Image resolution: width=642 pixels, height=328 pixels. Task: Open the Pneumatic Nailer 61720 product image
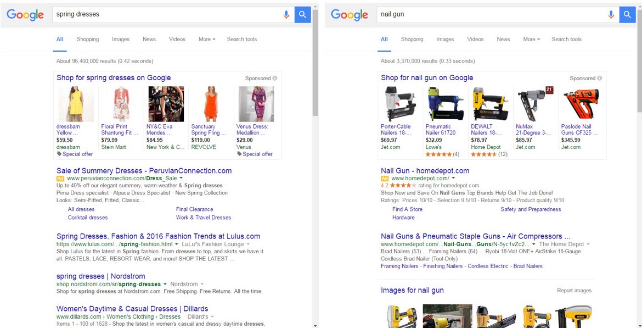(446, 104)
